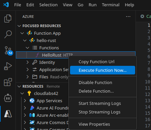Collapse the cloudlabs42 subscription

[22, 94]
